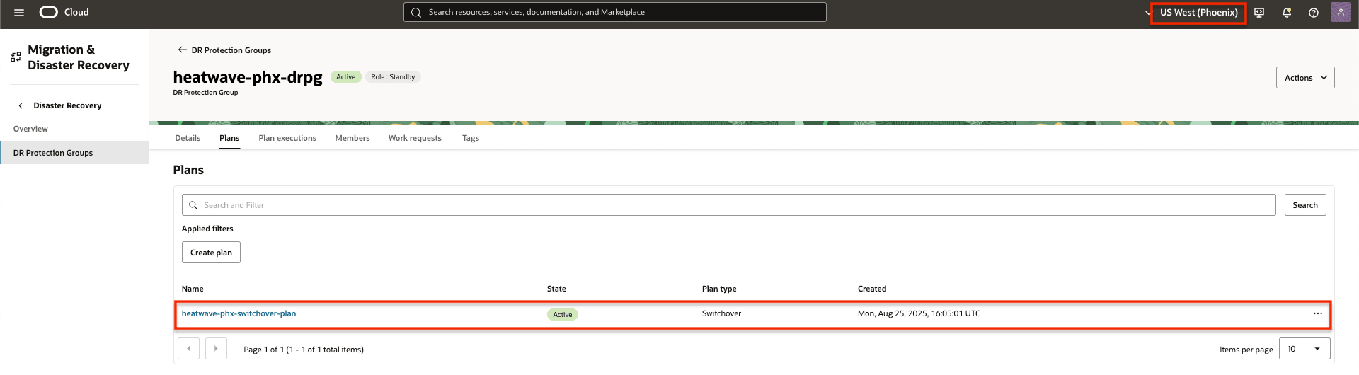1359x375 pixels.
Task: Click the magnifier icon in Search and Filter
Action: [x=193, y=205]
